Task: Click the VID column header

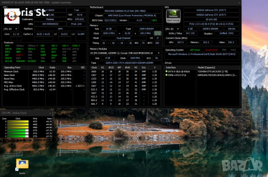Action: coord(80,68)
